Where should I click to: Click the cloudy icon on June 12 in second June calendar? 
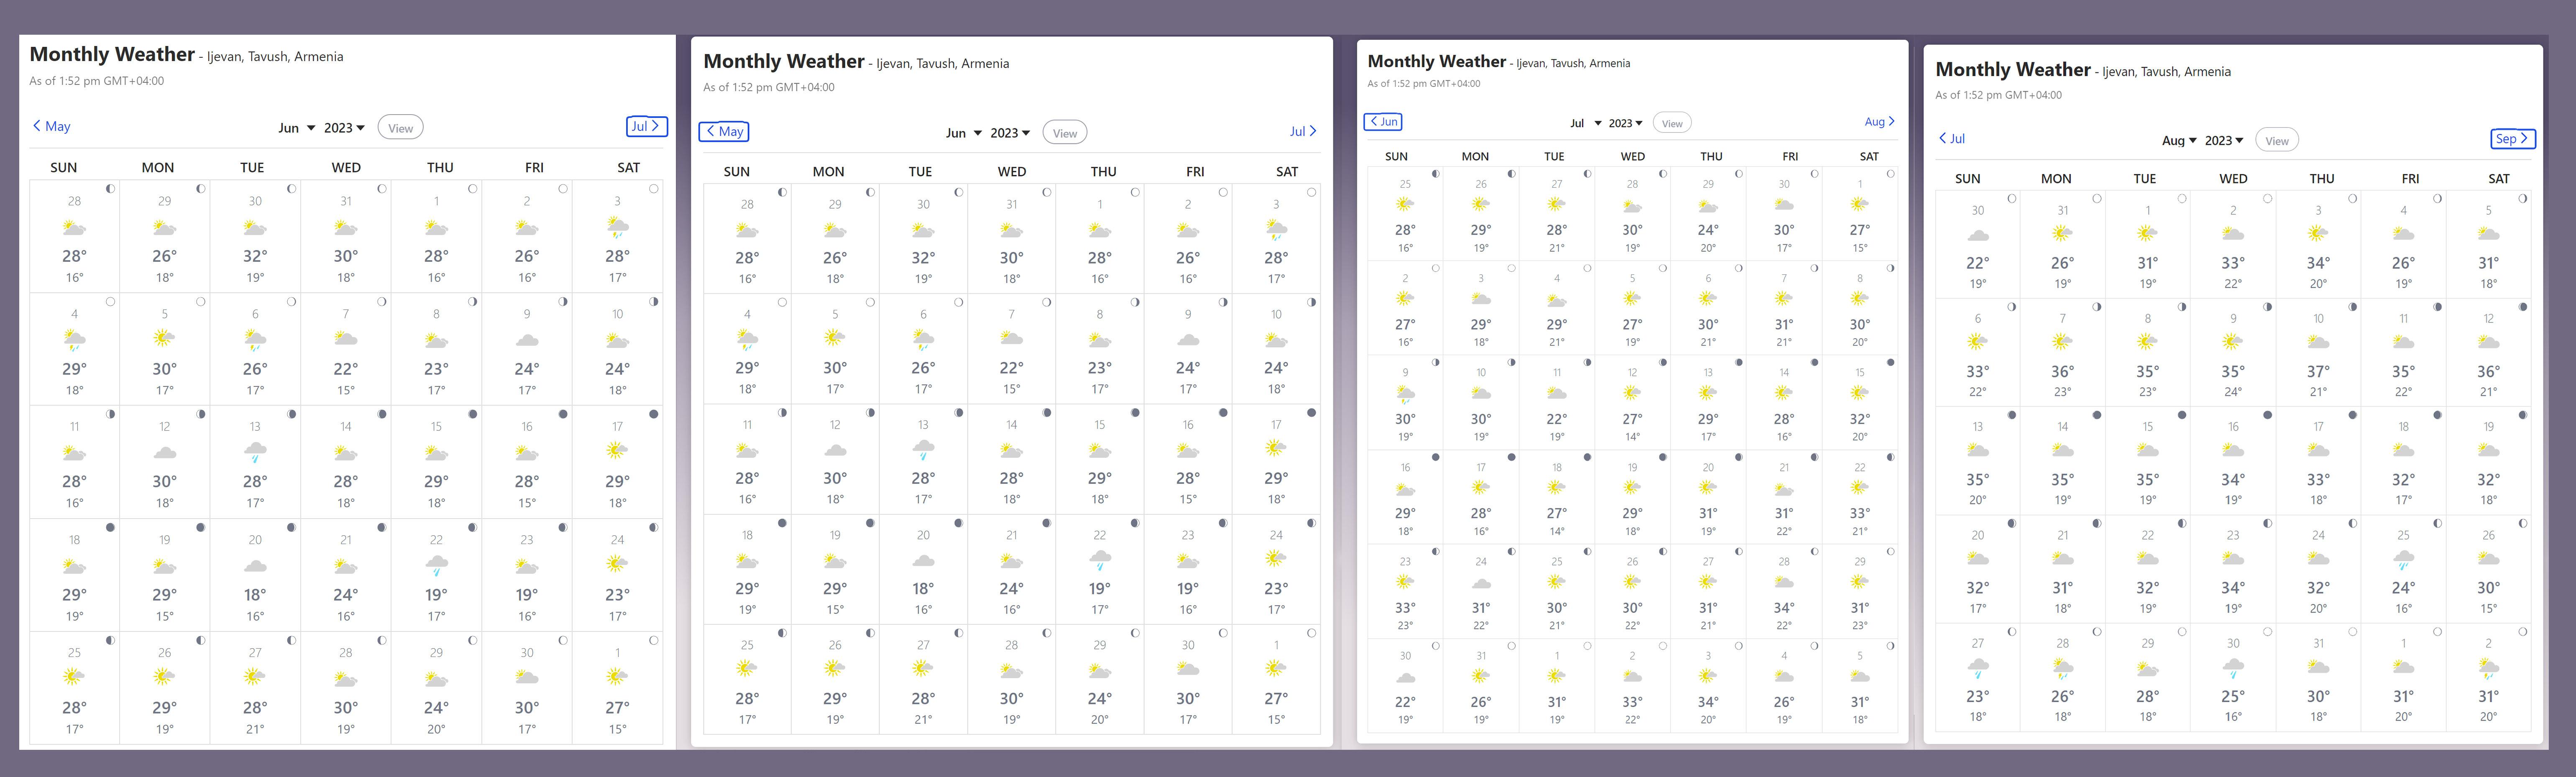point(835,450)
